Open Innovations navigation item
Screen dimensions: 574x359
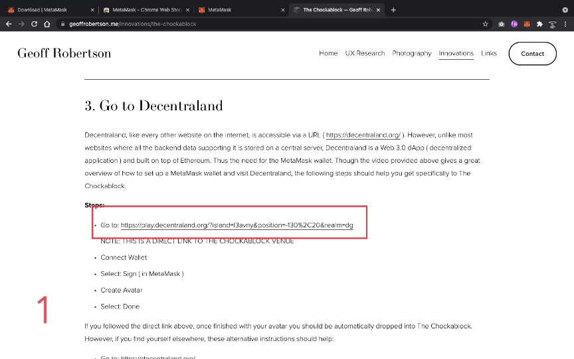tap(456, 53)
